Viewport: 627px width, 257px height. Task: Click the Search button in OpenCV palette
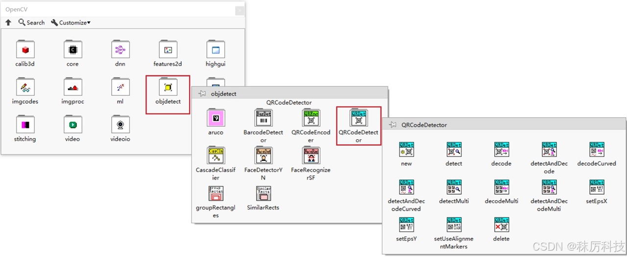pos(31,23)
